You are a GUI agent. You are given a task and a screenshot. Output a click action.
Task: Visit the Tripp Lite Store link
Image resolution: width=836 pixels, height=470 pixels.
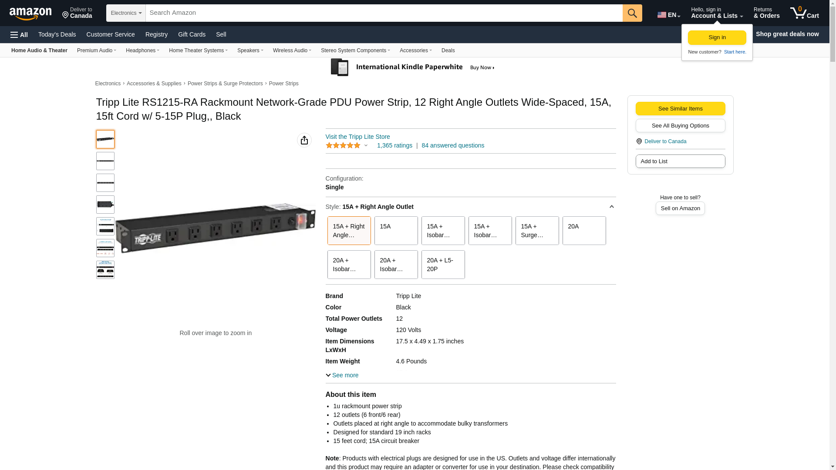(x=357, y=137)
